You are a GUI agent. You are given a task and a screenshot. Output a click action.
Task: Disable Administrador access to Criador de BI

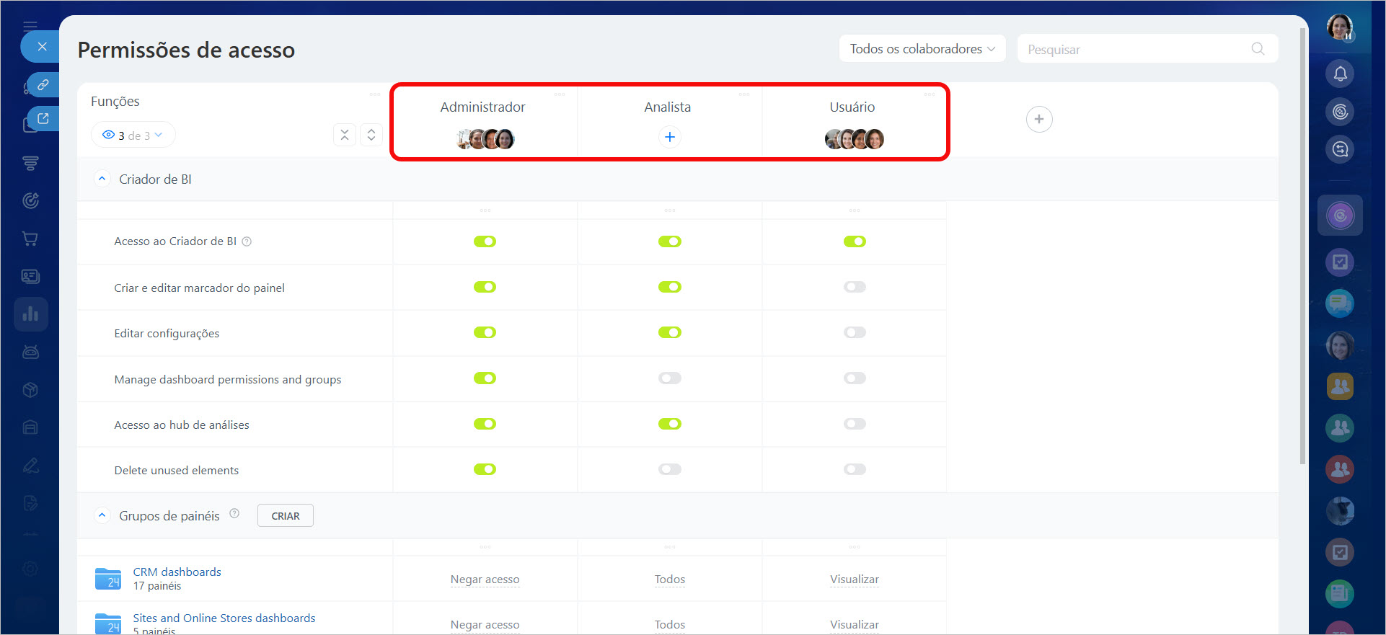click(485, 241)
